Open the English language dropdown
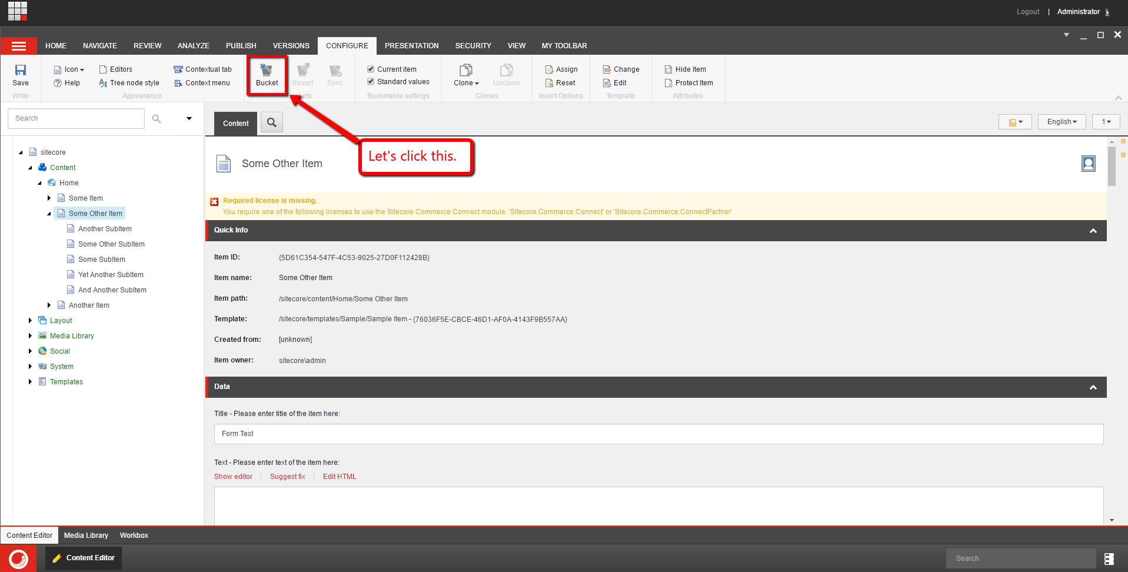Image resolution: width=1128 pixels, height=572 pixels. pos(1062,122)
